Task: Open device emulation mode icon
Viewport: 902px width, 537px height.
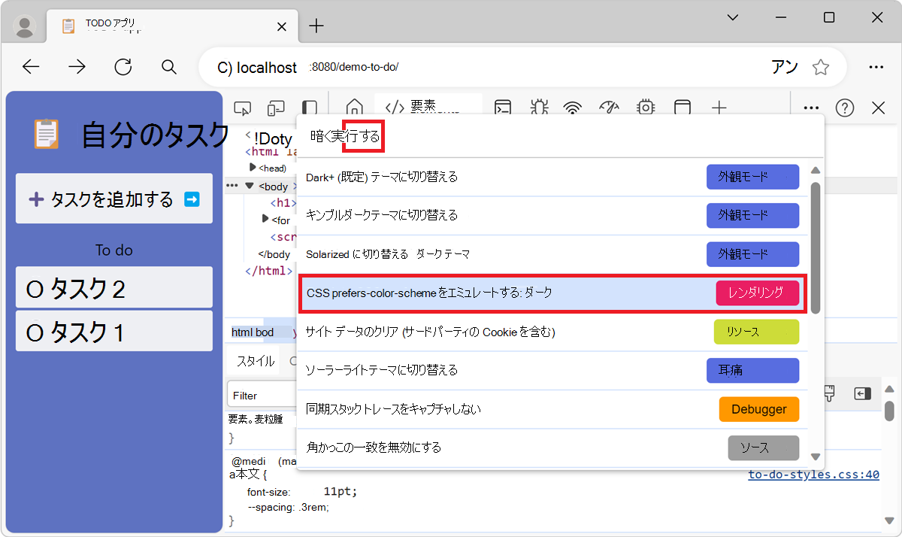Action: coord(275,108)
